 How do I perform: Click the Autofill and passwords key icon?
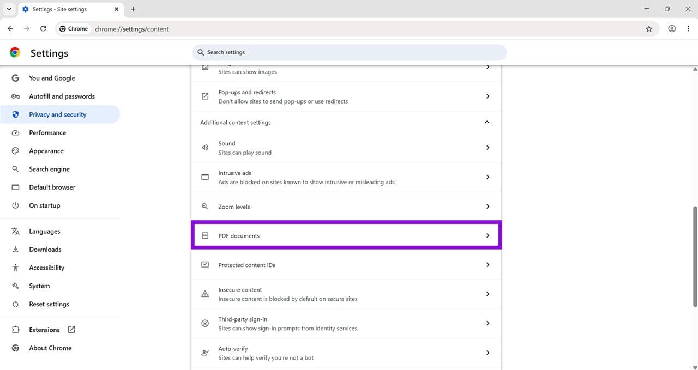tap(15, 96)
